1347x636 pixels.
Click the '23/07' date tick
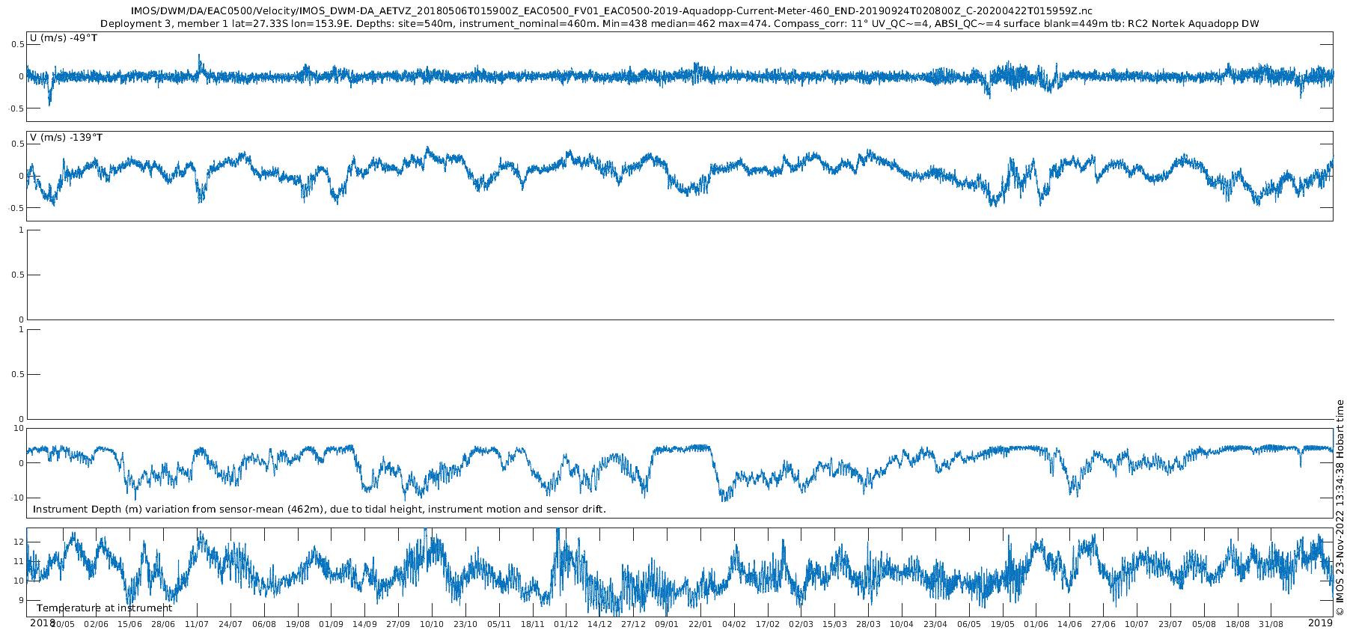point(1170,625)
